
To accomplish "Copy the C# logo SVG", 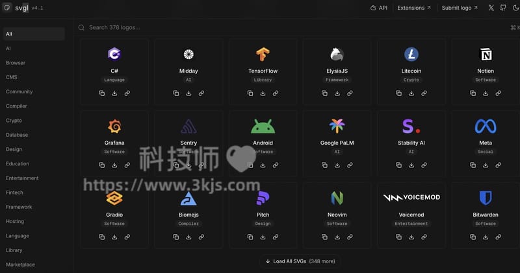I will (x=102, y=93).
